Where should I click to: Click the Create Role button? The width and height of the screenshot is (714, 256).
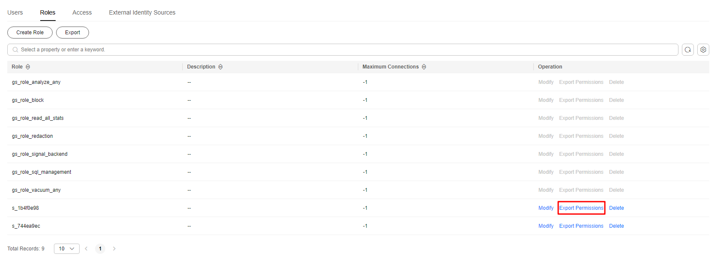(x=30, y=33)
